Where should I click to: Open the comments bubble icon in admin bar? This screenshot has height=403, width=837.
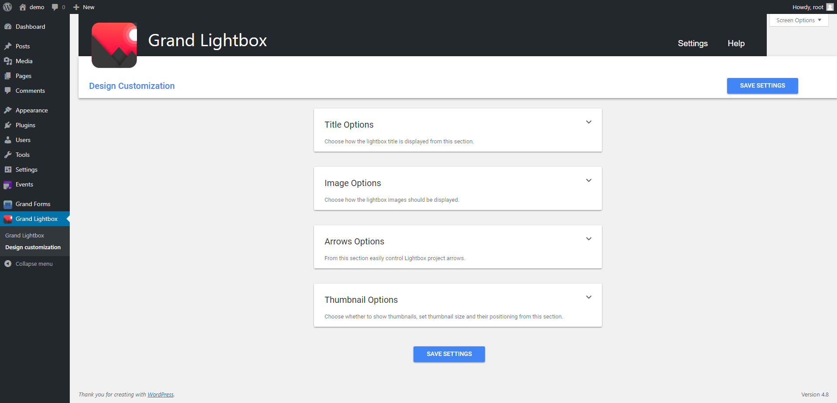(55, 7)
